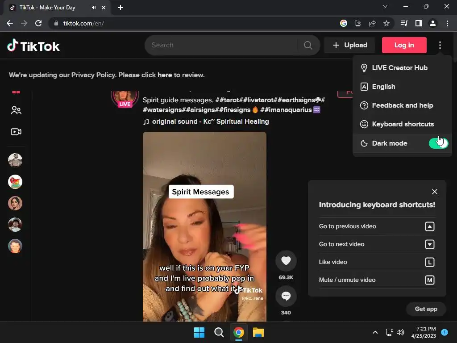Click the install app icon in address bar
Viewport: 457px width, 343px height.
coord(358,23)
